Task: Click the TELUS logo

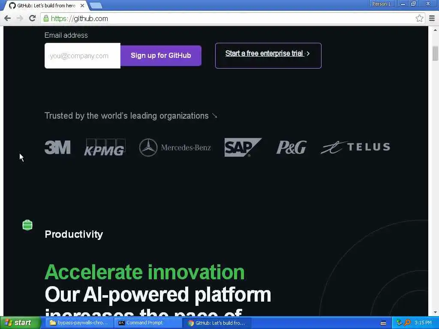Action: pos(355,147)
